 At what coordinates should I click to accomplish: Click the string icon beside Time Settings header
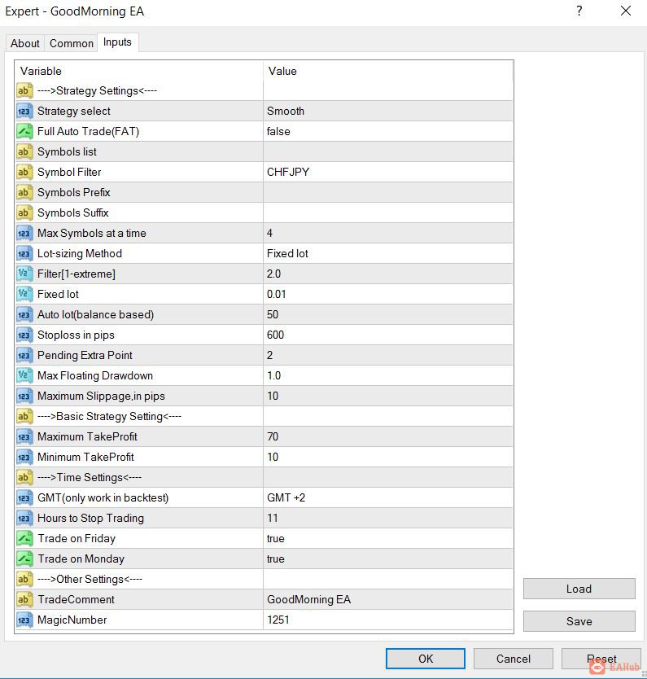[24, 477]
